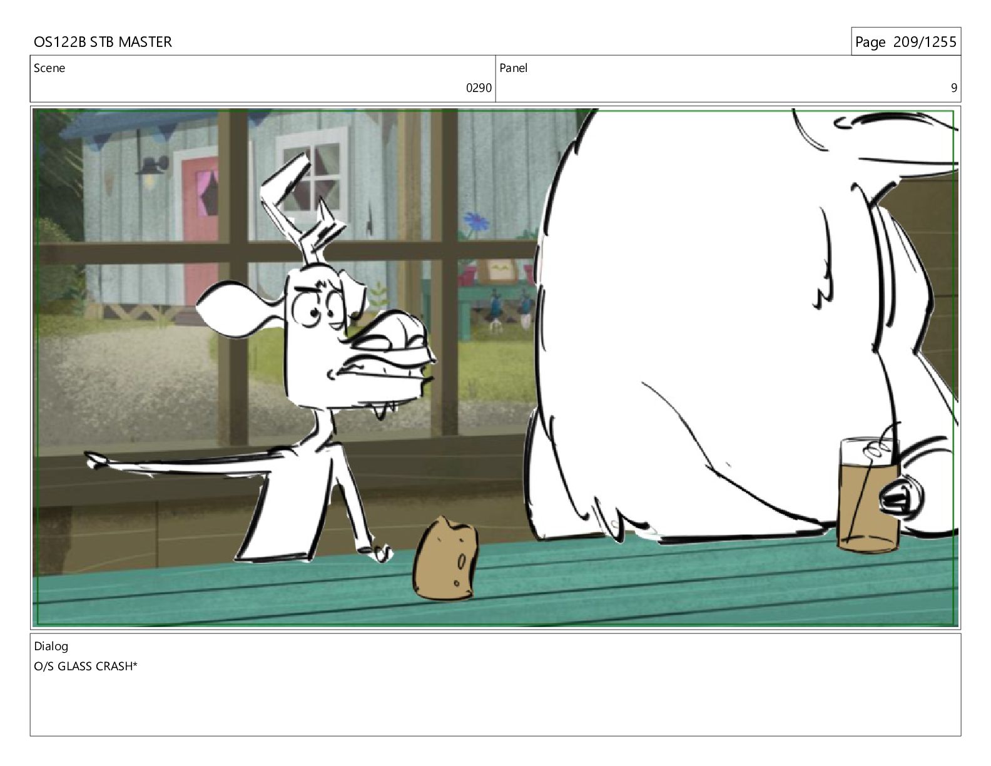Click the 'Dialog' label
The height and width of the screenshot is (766, 991).
coord(51,646)
